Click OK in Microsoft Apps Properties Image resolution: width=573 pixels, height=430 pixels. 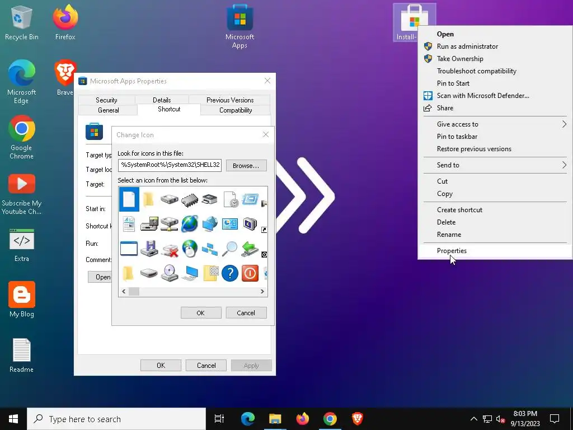(x=161, y=366)
